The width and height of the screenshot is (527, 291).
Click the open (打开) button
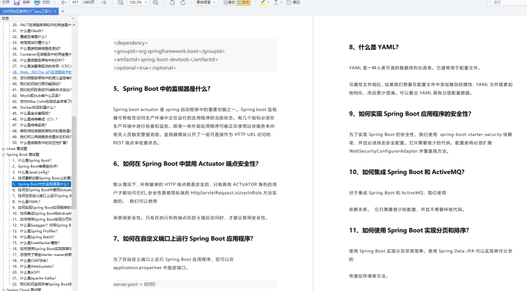point(6,2)
